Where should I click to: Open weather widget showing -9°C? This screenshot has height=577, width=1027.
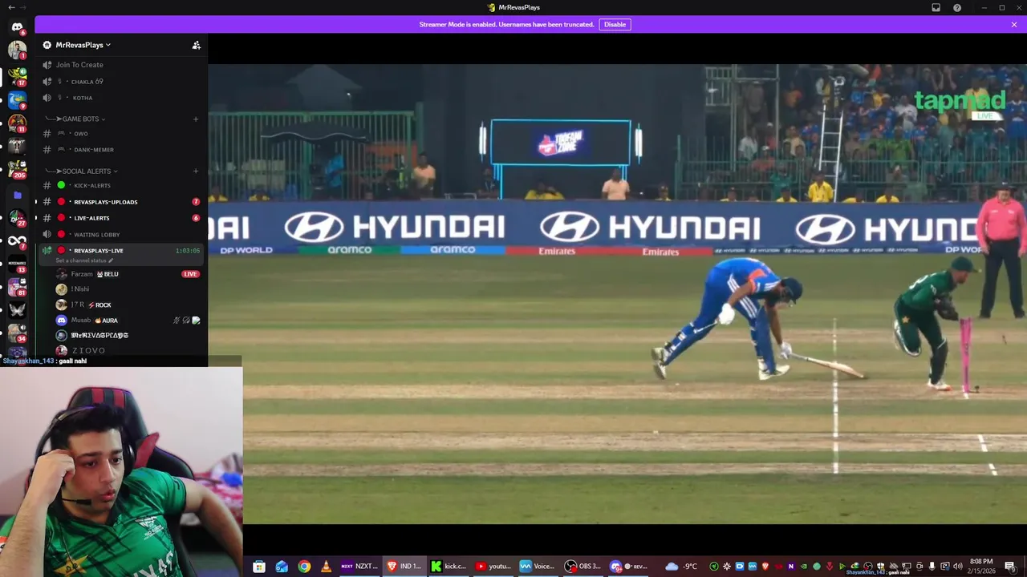[x=681, y=567]
